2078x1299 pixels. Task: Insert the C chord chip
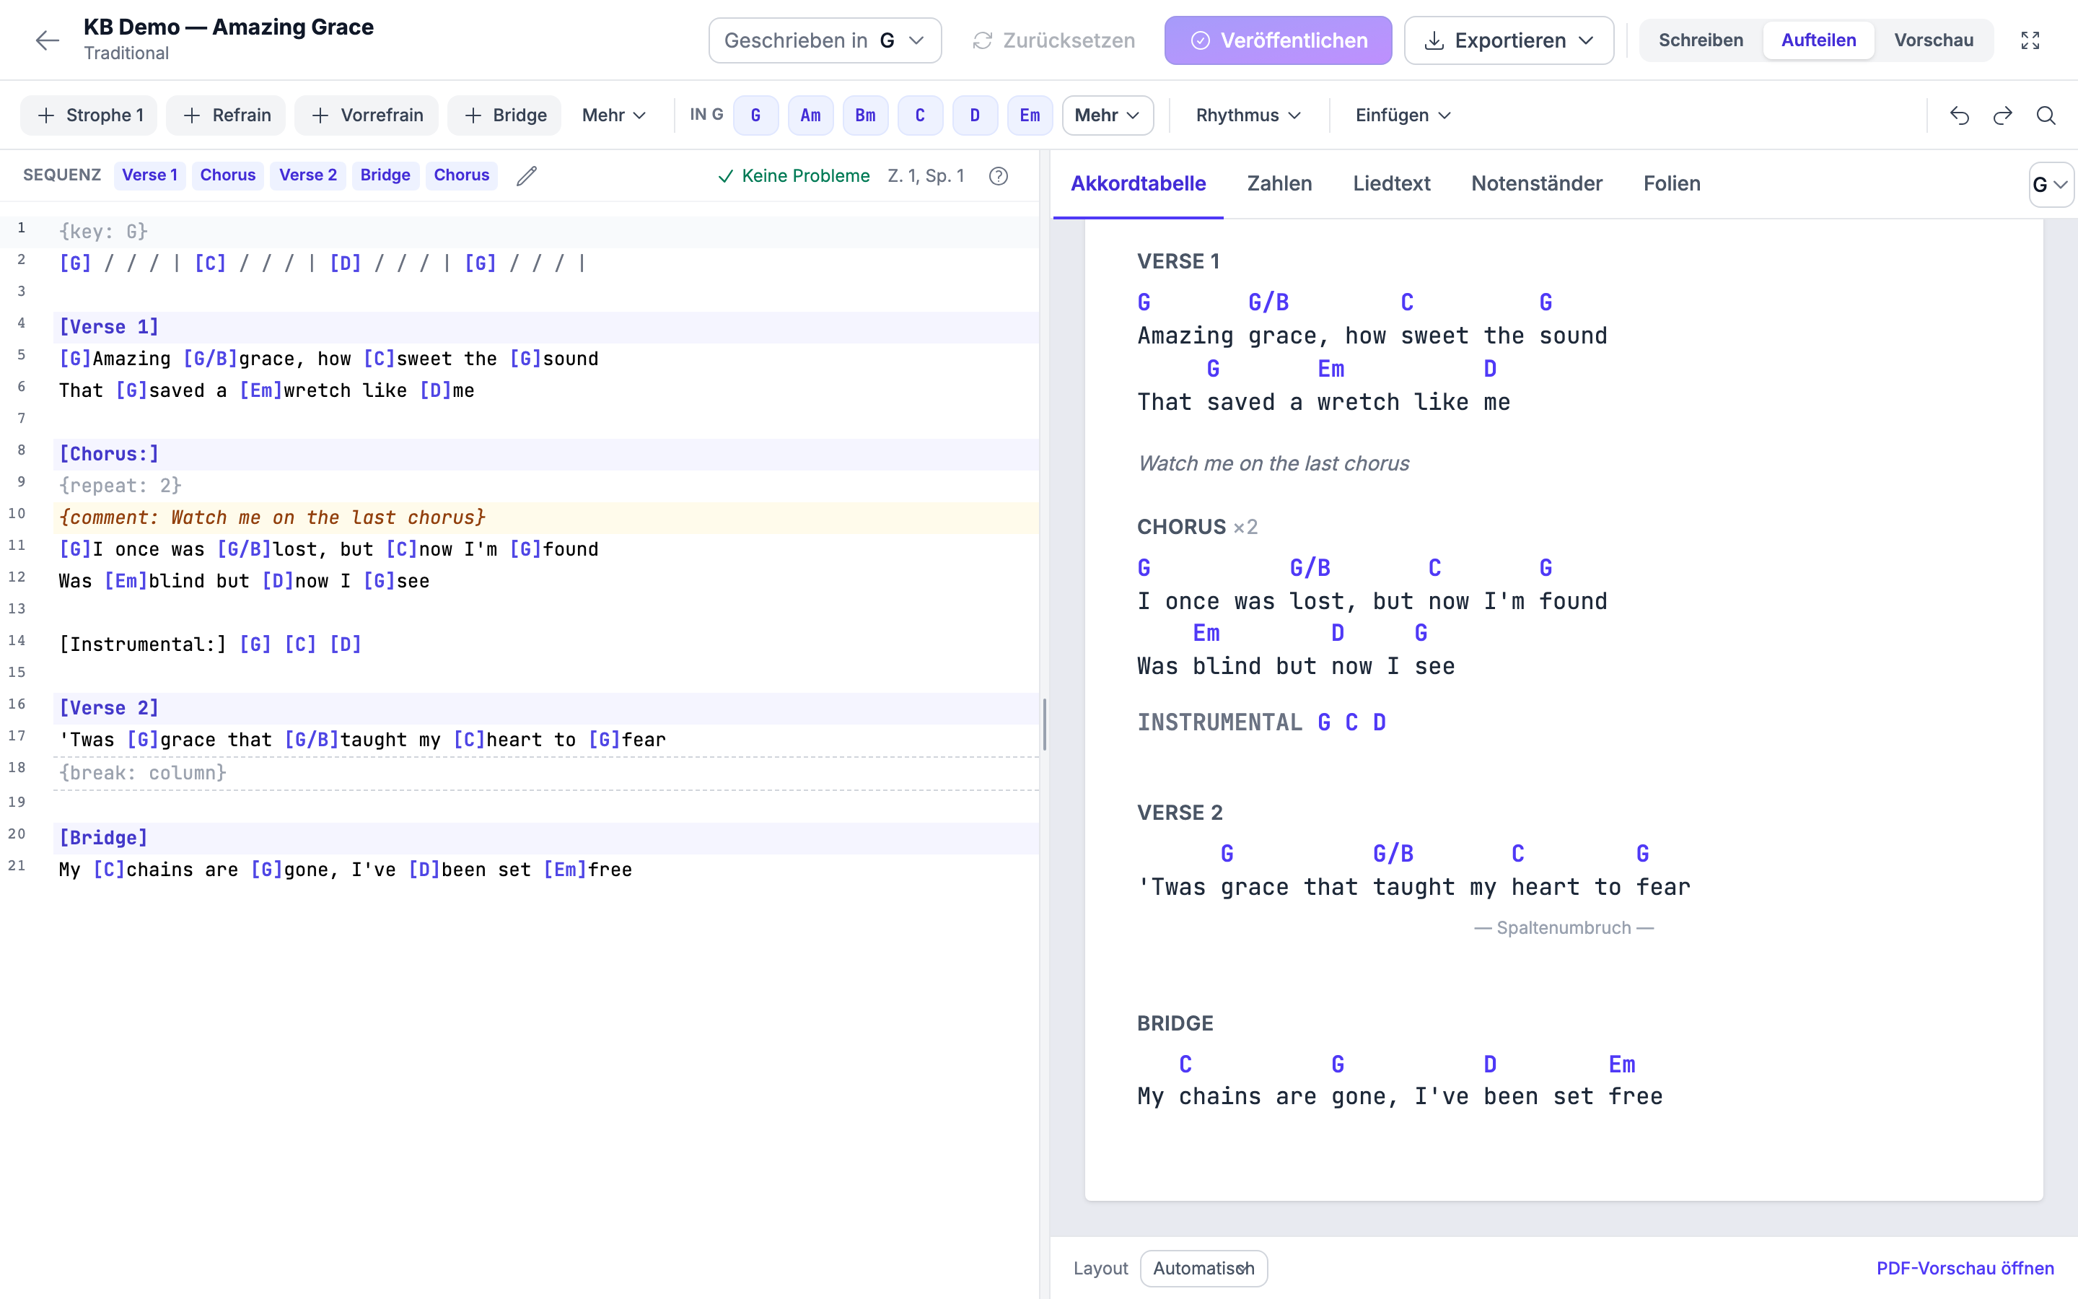click(x=920, y=115)
